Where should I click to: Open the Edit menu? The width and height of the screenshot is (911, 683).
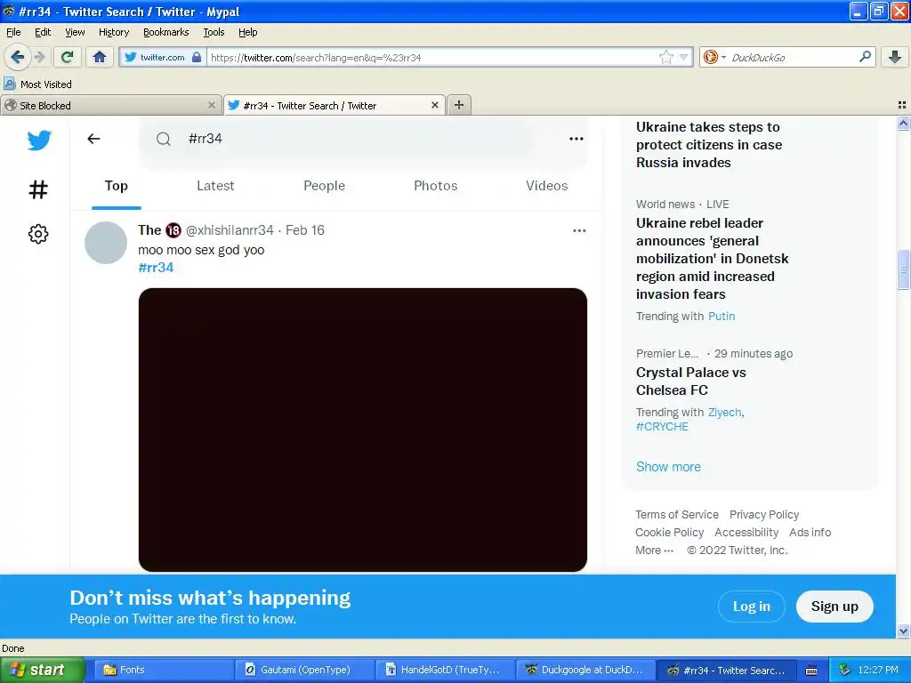click(43, 32)
